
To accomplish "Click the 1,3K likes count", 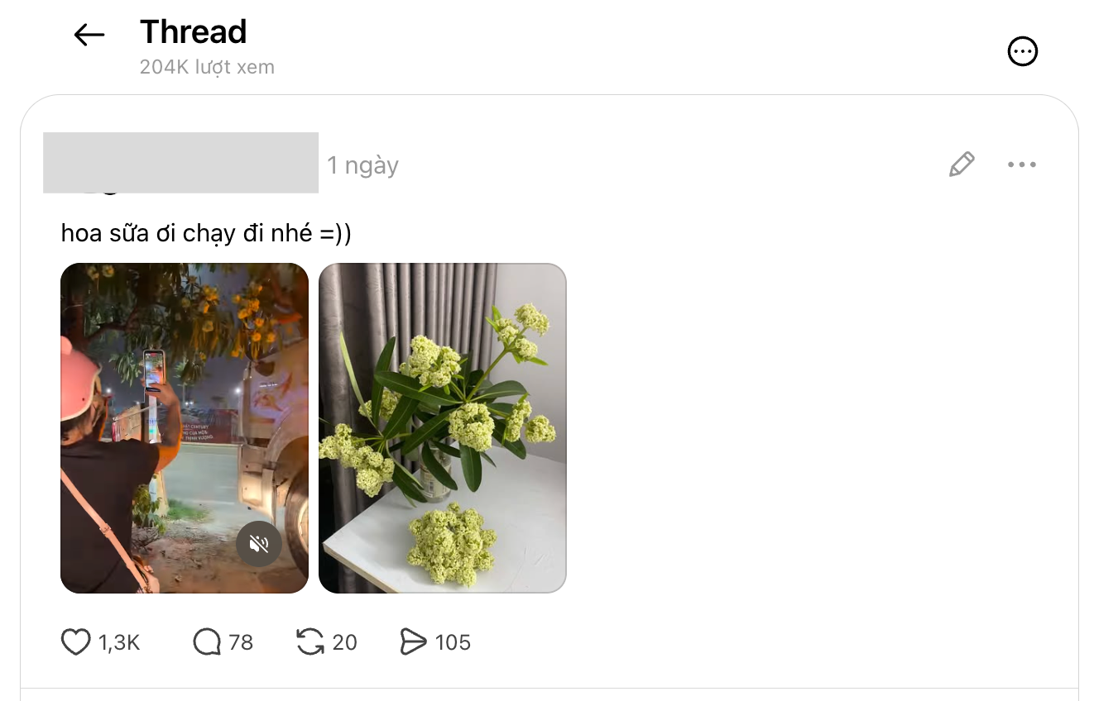I will click(119, 642).
